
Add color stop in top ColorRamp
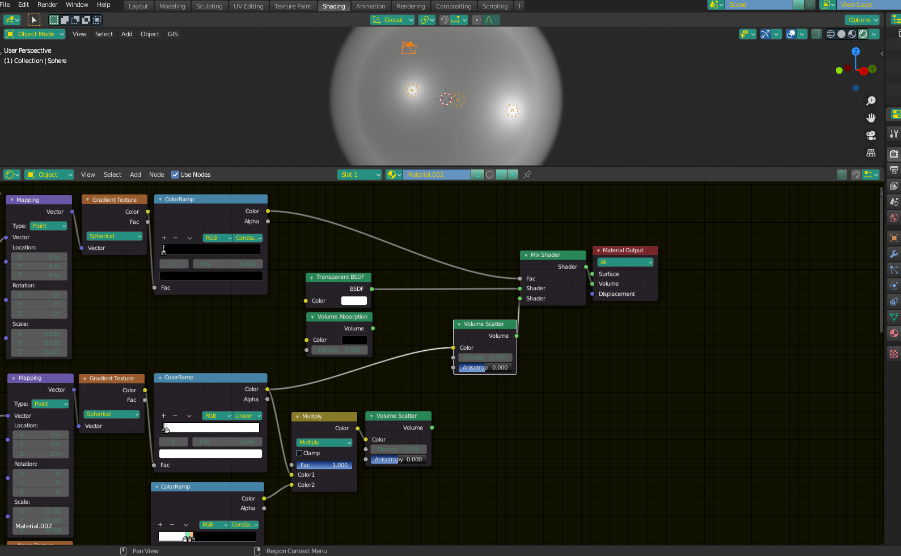coord(164,238)
